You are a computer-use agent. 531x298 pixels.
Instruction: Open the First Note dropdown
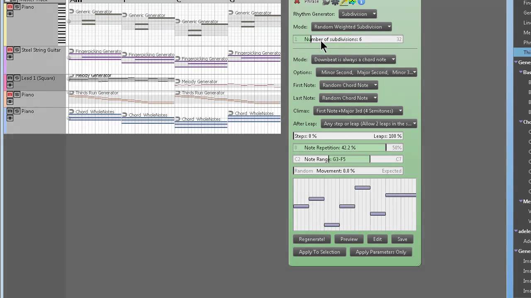point(348,85)
